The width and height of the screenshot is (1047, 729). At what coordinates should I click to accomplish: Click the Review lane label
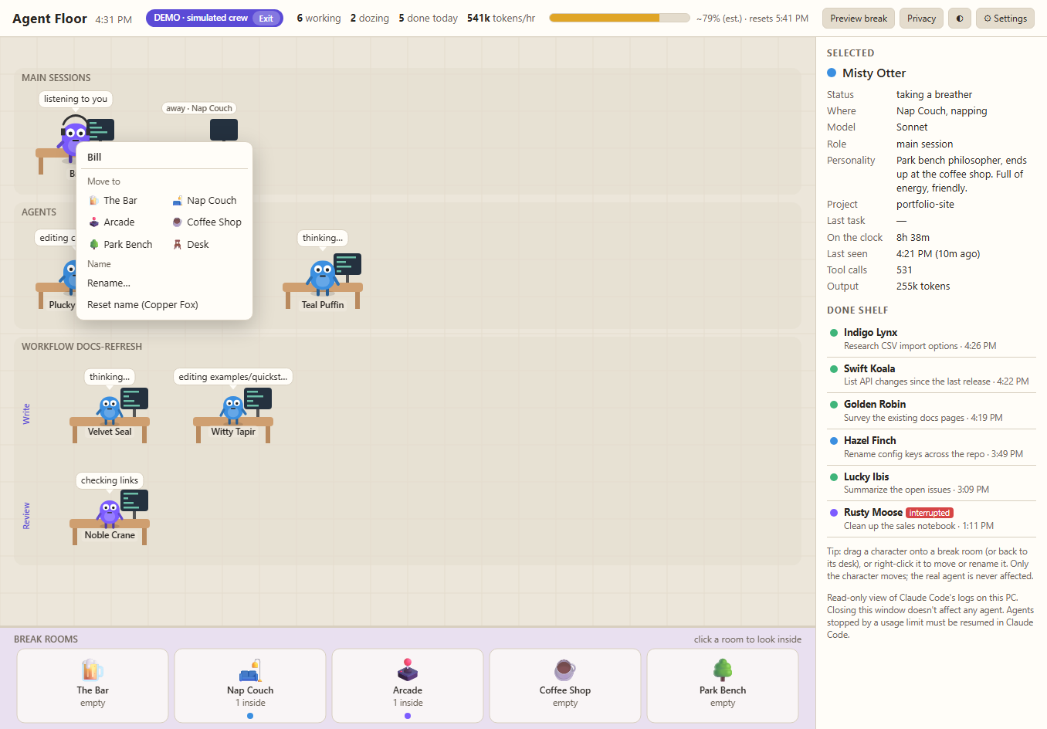point(26,516)
